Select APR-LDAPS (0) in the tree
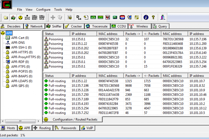The image size is (209, 139). point(22,81)
